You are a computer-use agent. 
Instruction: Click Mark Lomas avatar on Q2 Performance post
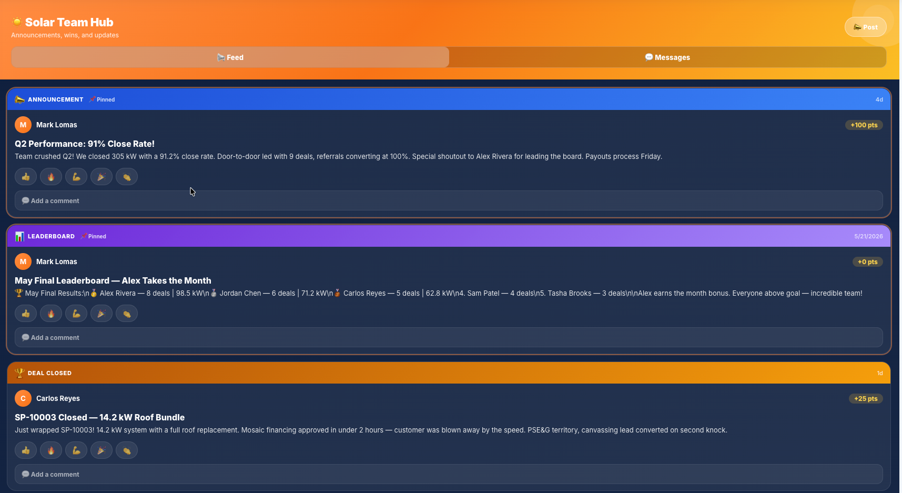click(23, 125)
